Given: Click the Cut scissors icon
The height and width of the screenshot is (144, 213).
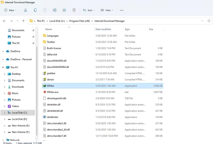Looking at the screenshot, I should point(25,10).
